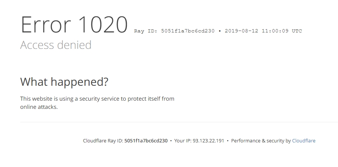Click the bold Ray ID value in the footer
Image resolution: width=338 pixels, height=167 pixels.
tap(146, 141)
